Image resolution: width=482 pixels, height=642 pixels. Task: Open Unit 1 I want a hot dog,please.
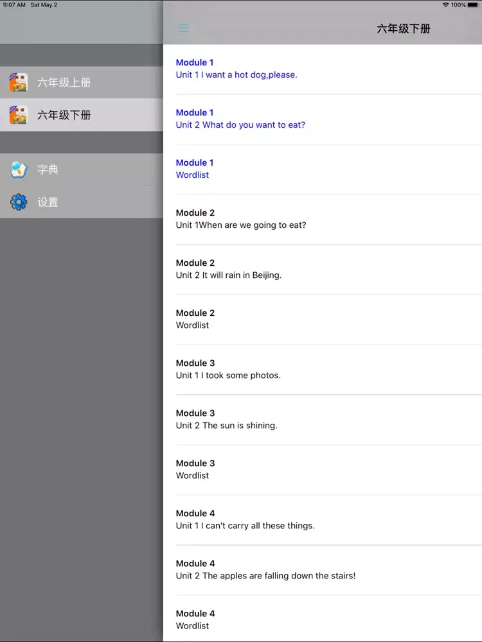coord(323,69)
